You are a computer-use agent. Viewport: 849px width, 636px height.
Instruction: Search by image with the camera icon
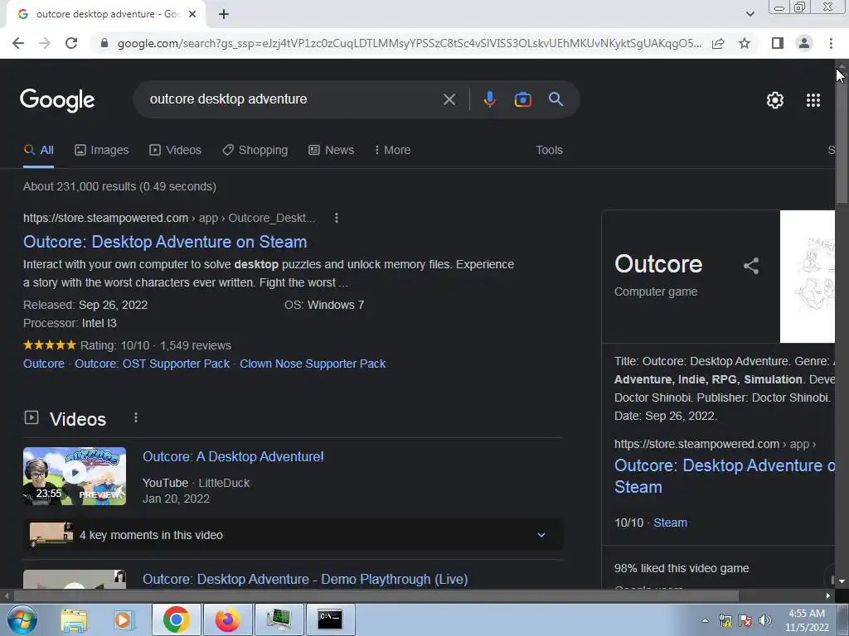tap(522, 99)
